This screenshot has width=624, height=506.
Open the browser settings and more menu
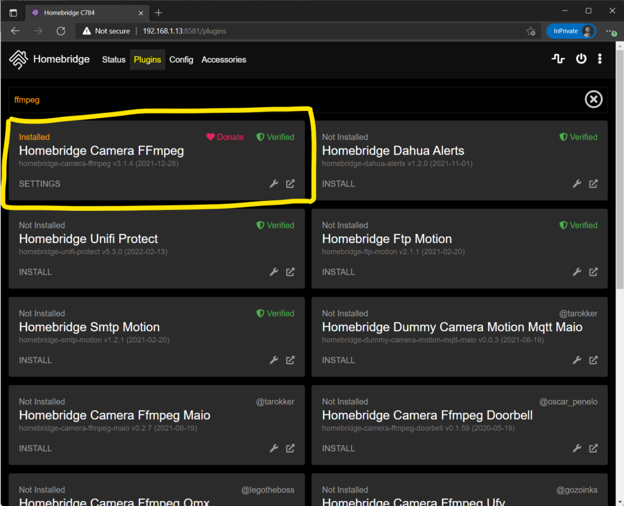[611, 31]
